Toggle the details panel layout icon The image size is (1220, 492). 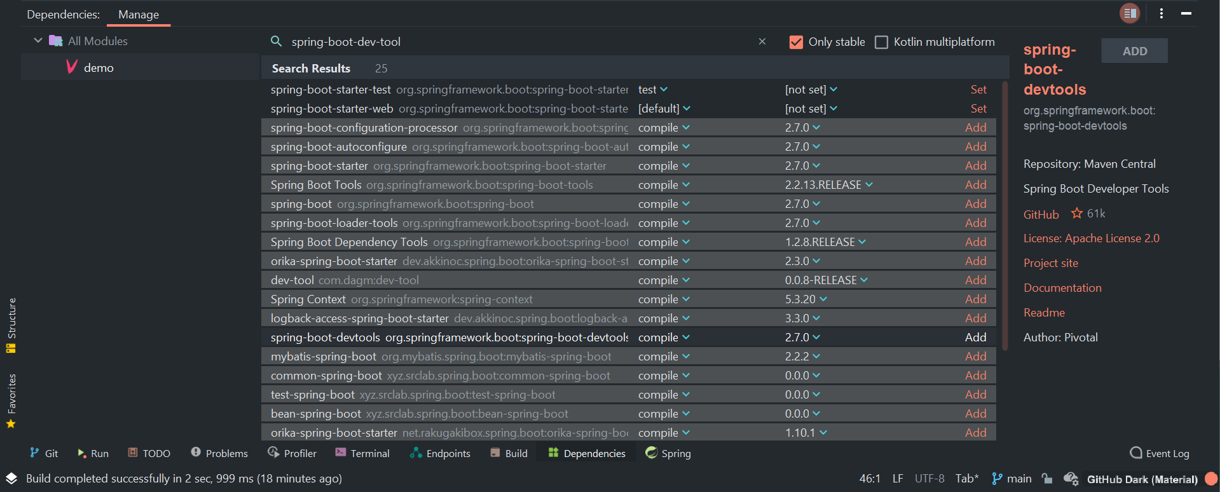[x=1130, y=13]
